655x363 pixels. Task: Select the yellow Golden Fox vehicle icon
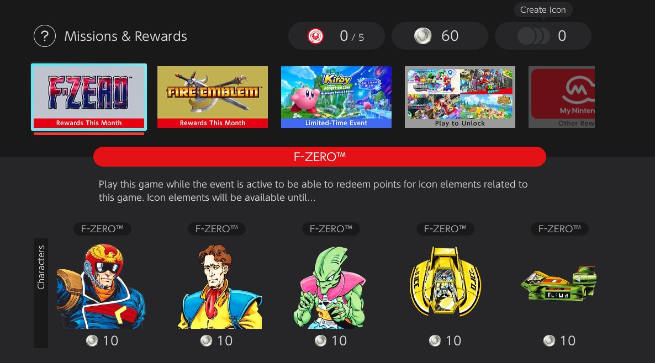(x=445, y=281)
